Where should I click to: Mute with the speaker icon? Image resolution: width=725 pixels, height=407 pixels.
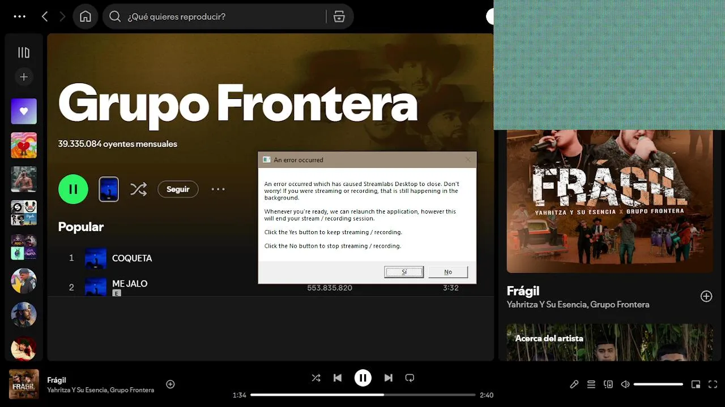pos(625,384)
